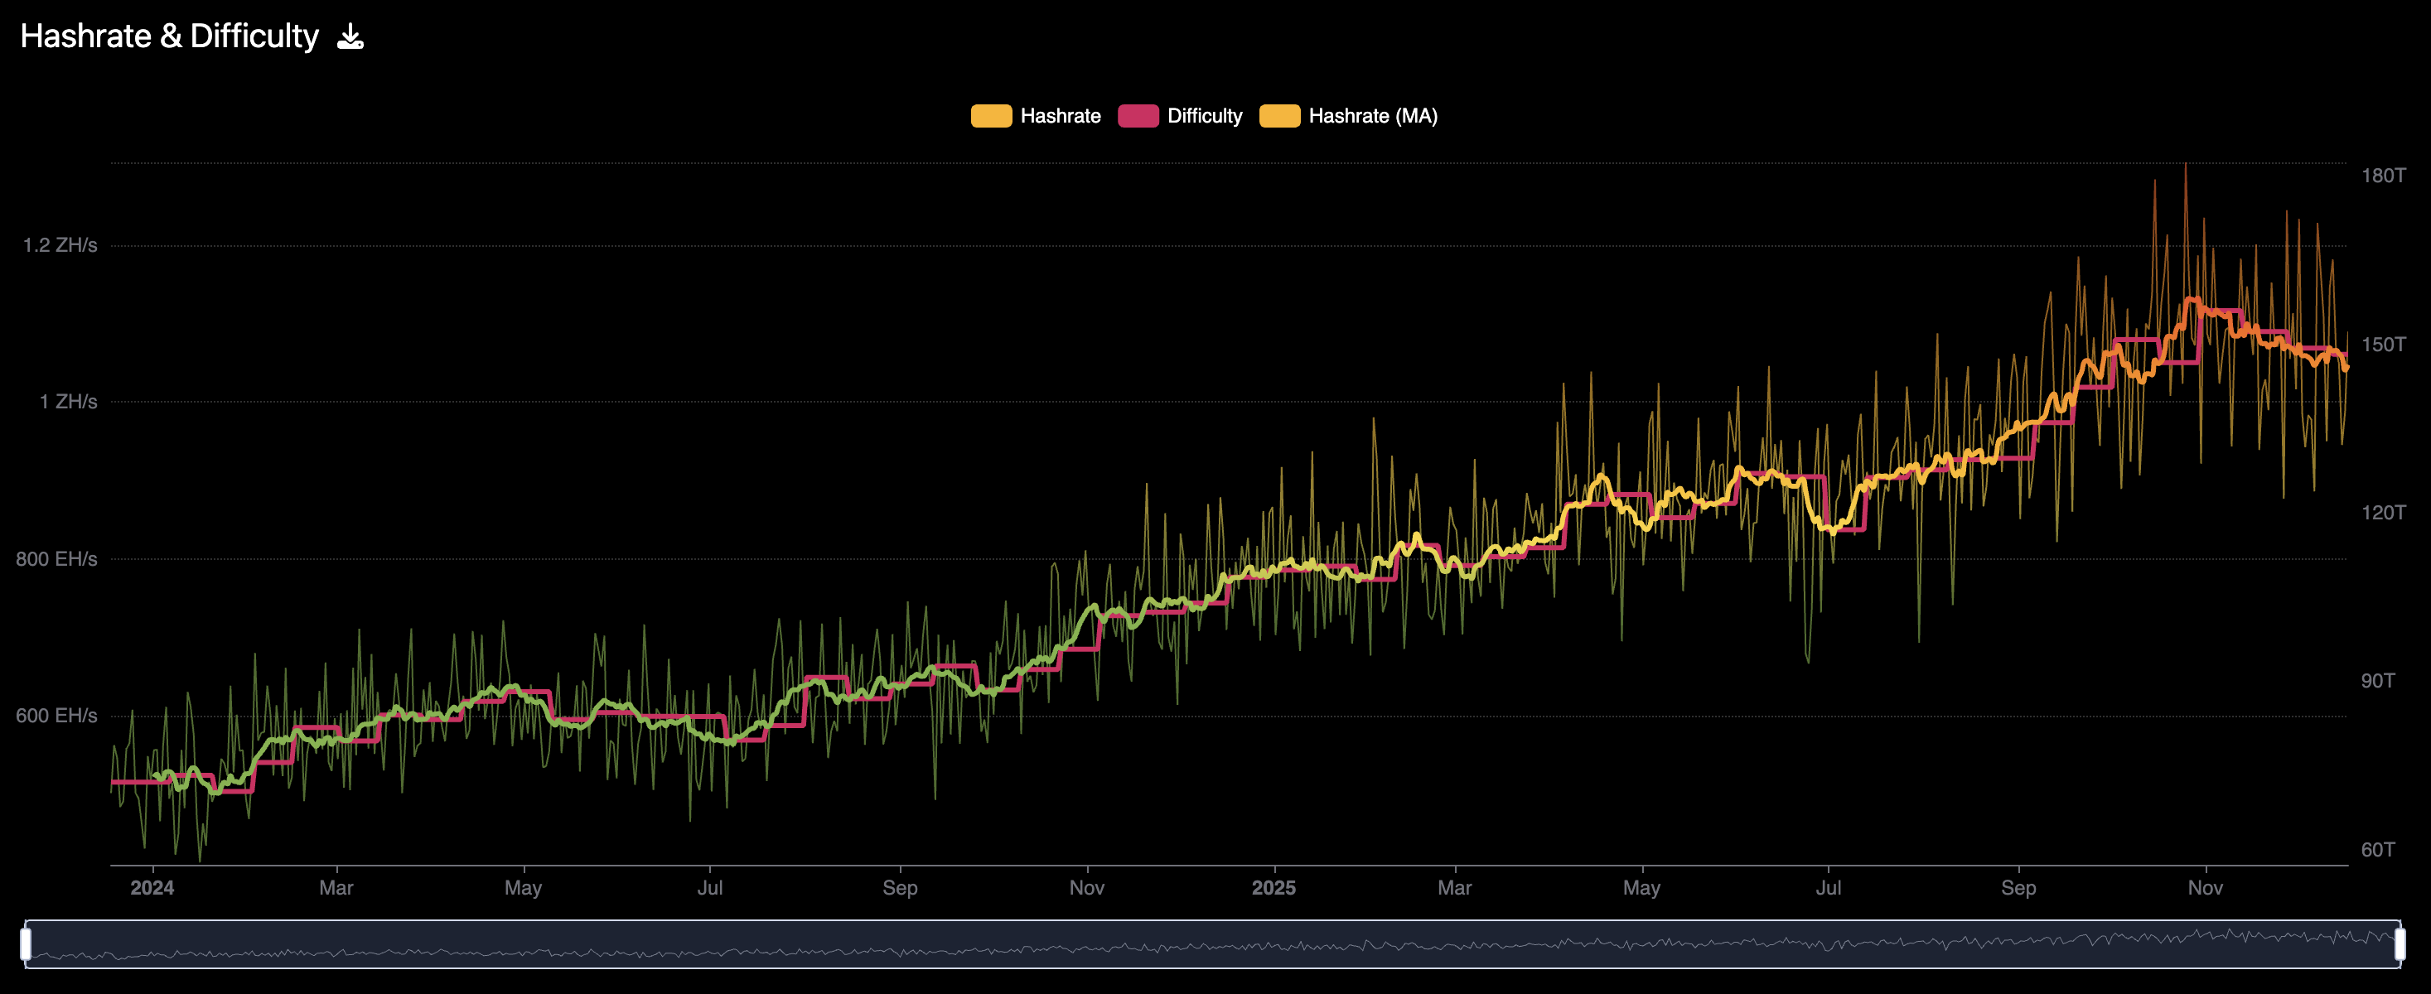
Task: Click the 2024 label on the time axis
Action: (x=152, y=887)
